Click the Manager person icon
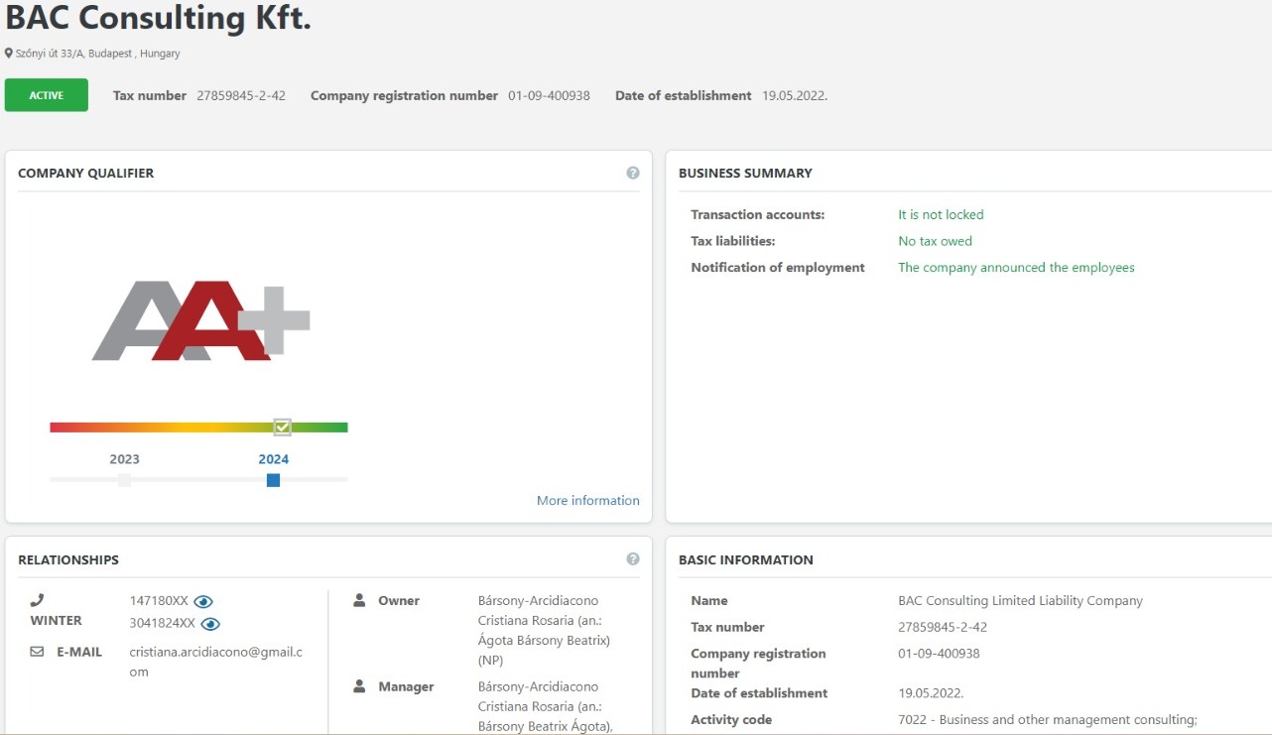The width and height of the screenshot is (1272, 735). 360,686
